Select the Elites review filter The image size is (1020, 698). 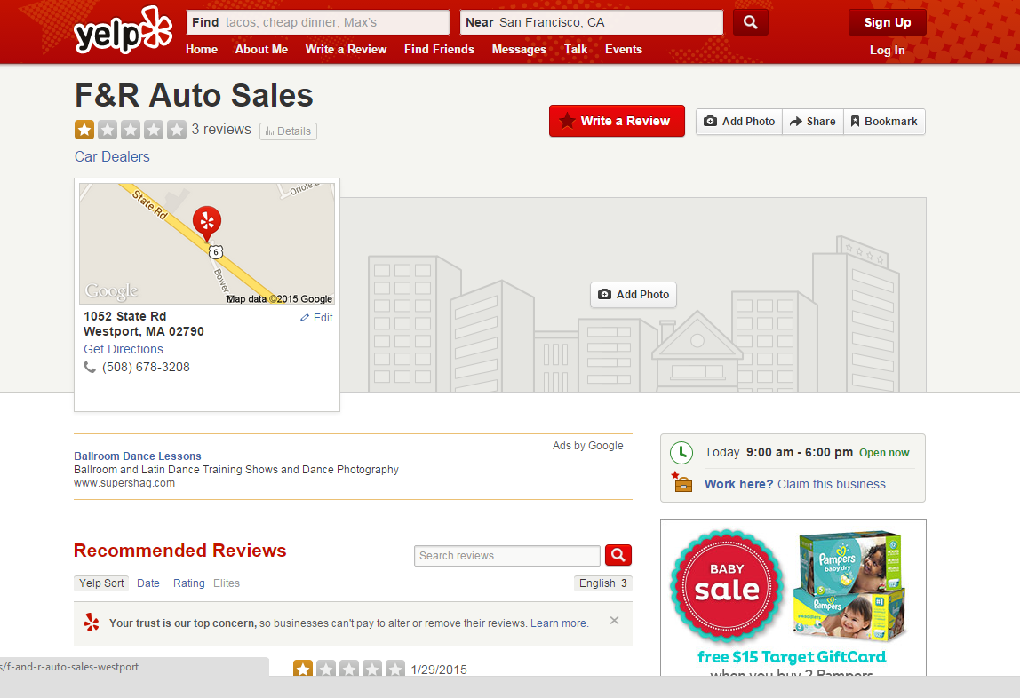point(227,583)
